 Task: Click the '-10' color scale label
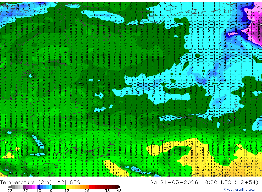[37, 190]
